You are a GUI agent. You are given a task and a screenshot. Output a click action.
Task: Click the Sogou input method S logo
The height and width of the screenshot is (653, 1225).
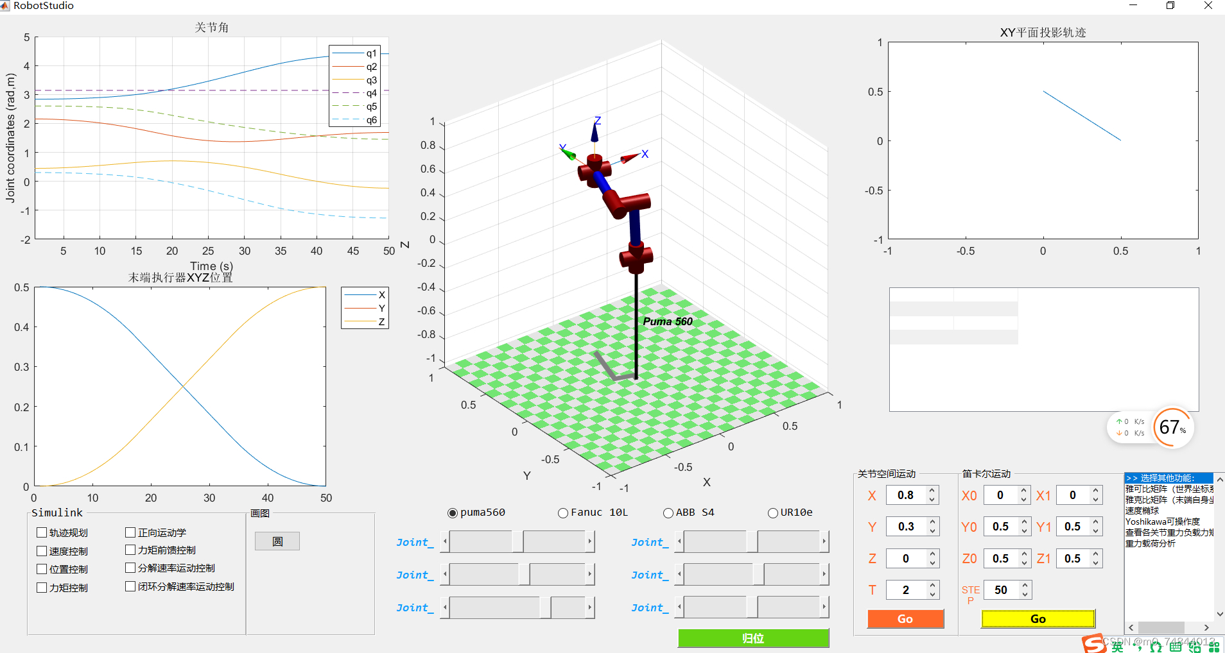[1093, 644]
